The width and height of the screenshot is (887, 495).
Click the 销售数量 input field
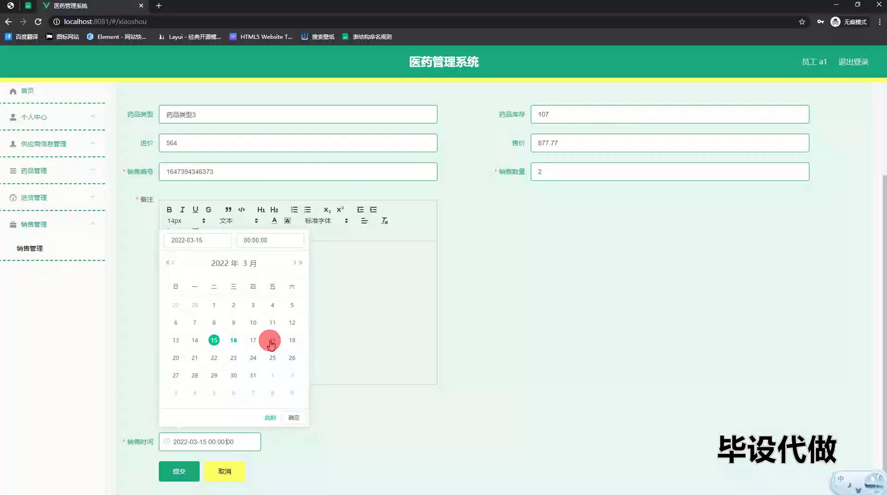tap(669, 172)
